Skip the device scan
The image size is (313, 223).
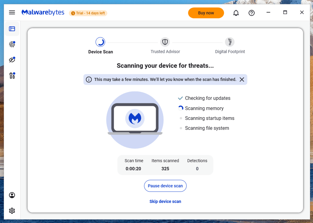165,201
